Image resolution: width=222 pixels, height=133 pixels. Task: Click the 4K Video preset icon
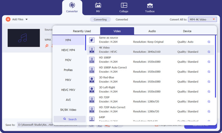tap(92, 50)
